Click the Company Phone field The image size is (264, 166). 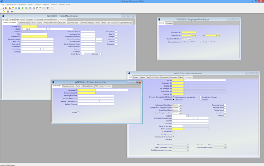(88, 32)
